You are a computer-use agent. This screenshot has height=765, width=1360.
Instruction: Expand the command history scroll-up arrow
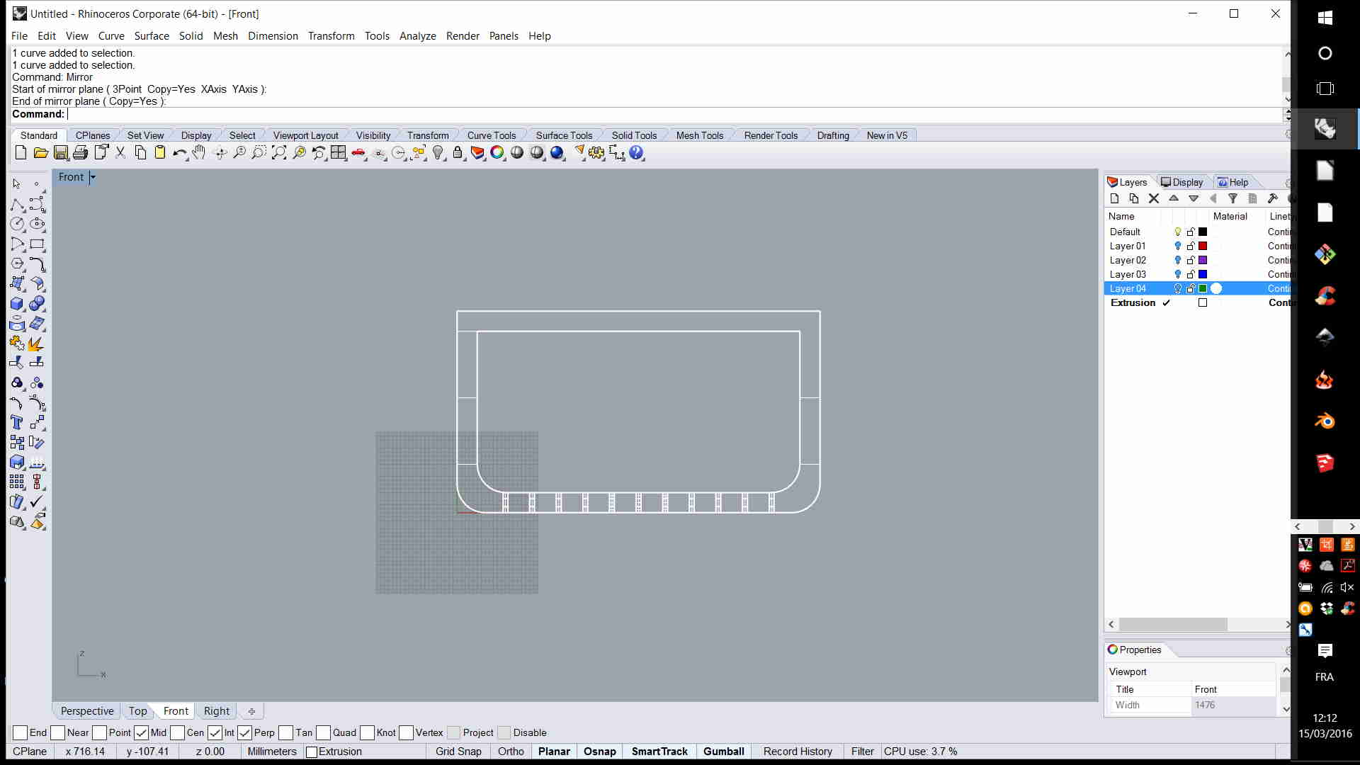pos(1287,55)
